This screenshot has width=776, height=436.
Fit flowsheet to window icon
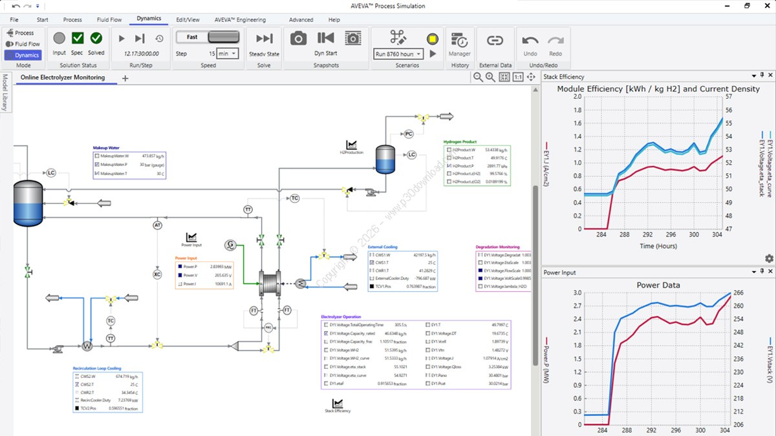(504, 77)
